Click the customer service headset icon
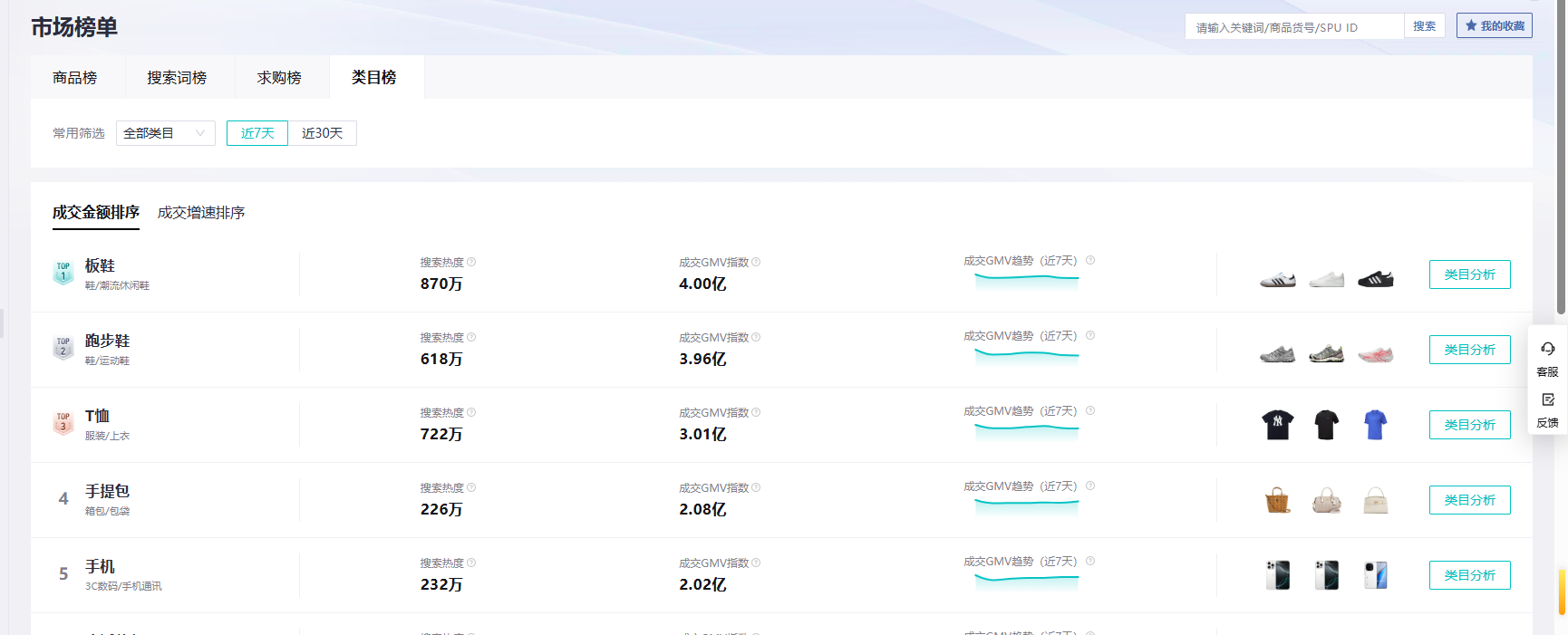1568x635 pixels. (x=1547, y=349)
